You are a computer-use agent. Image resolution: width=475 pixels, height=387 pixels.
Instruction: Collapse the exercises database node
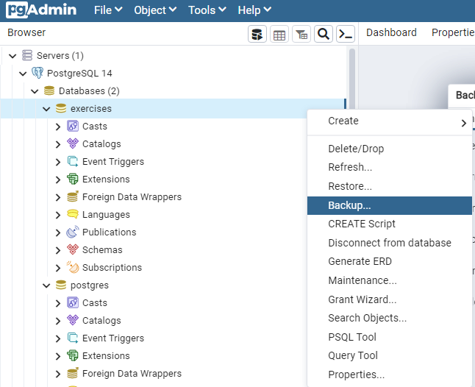(46, 109)
